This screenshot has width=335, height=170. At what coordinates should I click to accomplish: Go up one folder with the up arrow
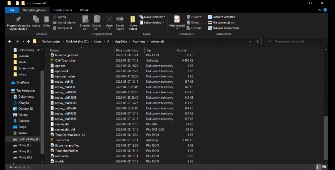click(28, 41)
